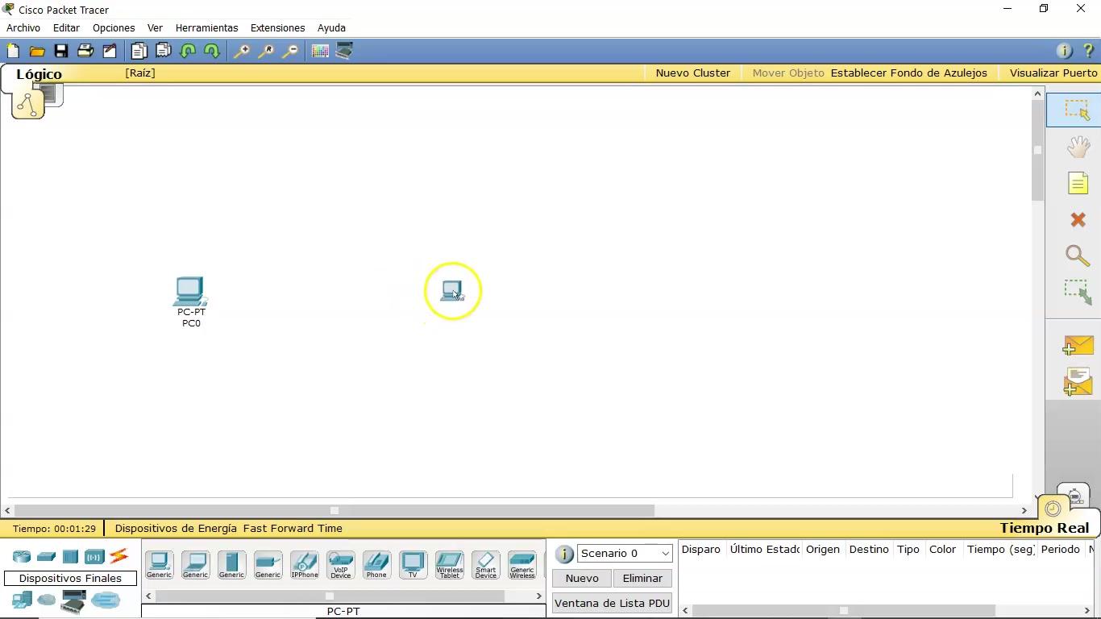The image size is (1101, 619).
Task: Click the Eliminar scenario button
Action: tap(642, 578)
